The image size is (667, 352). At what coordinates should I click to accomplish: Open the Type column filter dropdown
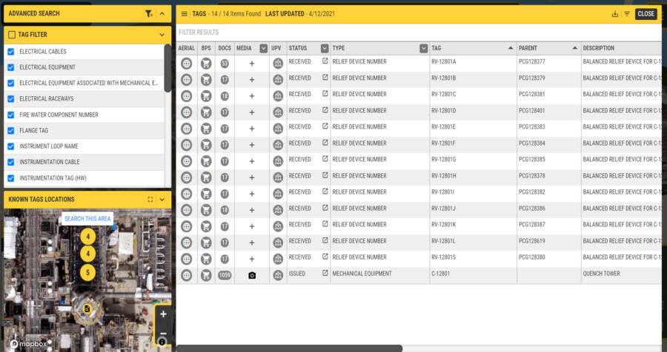[x=424, y=47]
